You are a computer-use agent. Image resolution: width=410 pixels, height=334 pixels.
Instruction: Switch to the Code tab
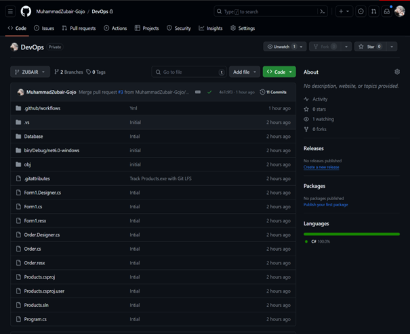17,28
